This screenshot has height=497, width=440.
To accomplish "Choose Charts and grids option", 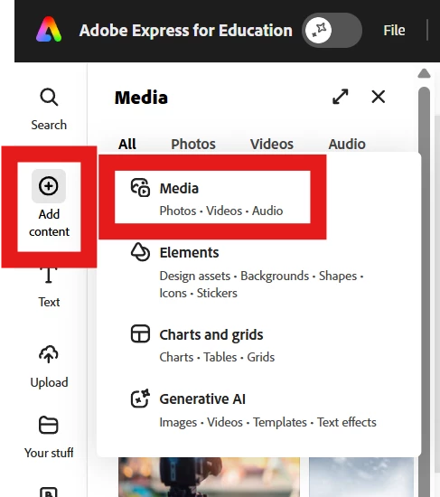I will [203, 344].
